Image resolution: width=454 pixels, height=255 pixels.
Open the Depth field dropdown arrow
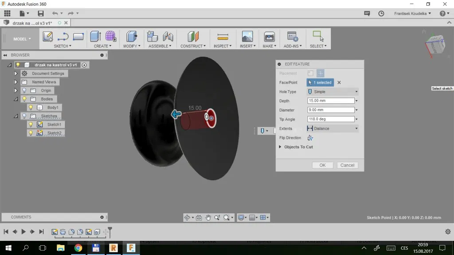tap(356, 101)
